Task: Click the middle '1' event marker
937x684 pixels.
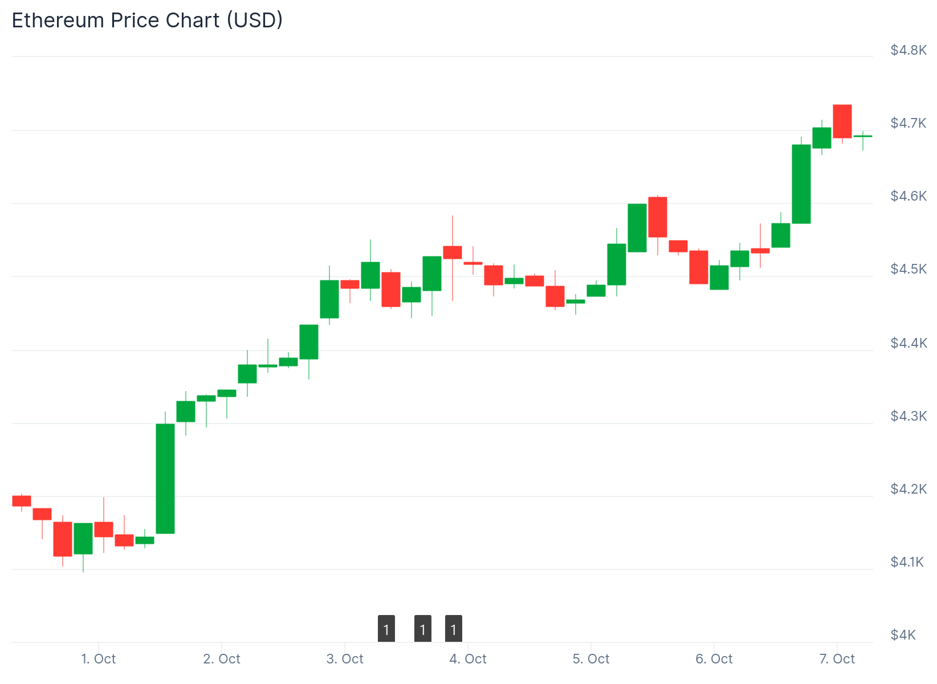Action: [422, 629]
